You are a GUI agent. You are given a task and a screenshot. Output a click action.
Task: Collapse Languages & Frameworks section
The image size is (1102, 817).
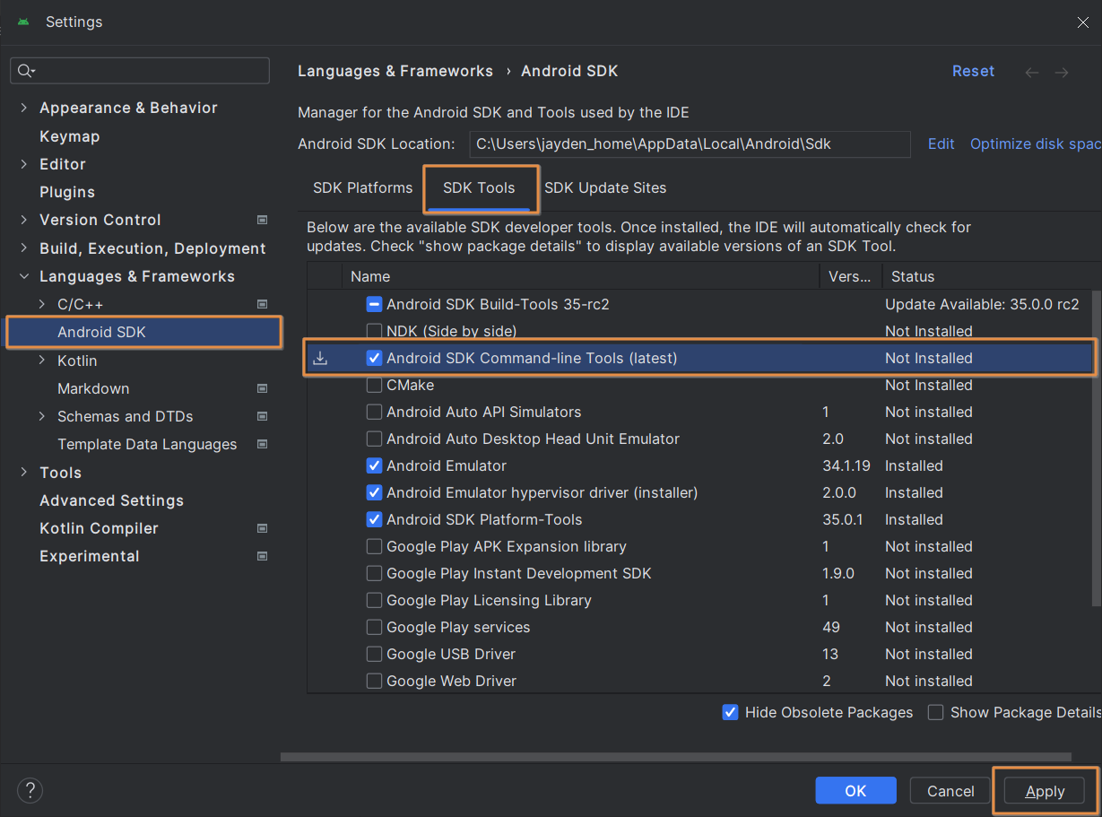[x=23, y=276]
